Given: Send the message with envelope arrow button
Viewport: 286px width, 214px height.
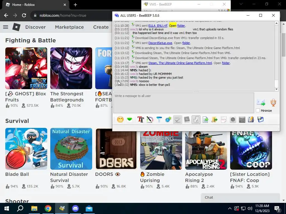Looking at the screenshot, I should point(261,103).
